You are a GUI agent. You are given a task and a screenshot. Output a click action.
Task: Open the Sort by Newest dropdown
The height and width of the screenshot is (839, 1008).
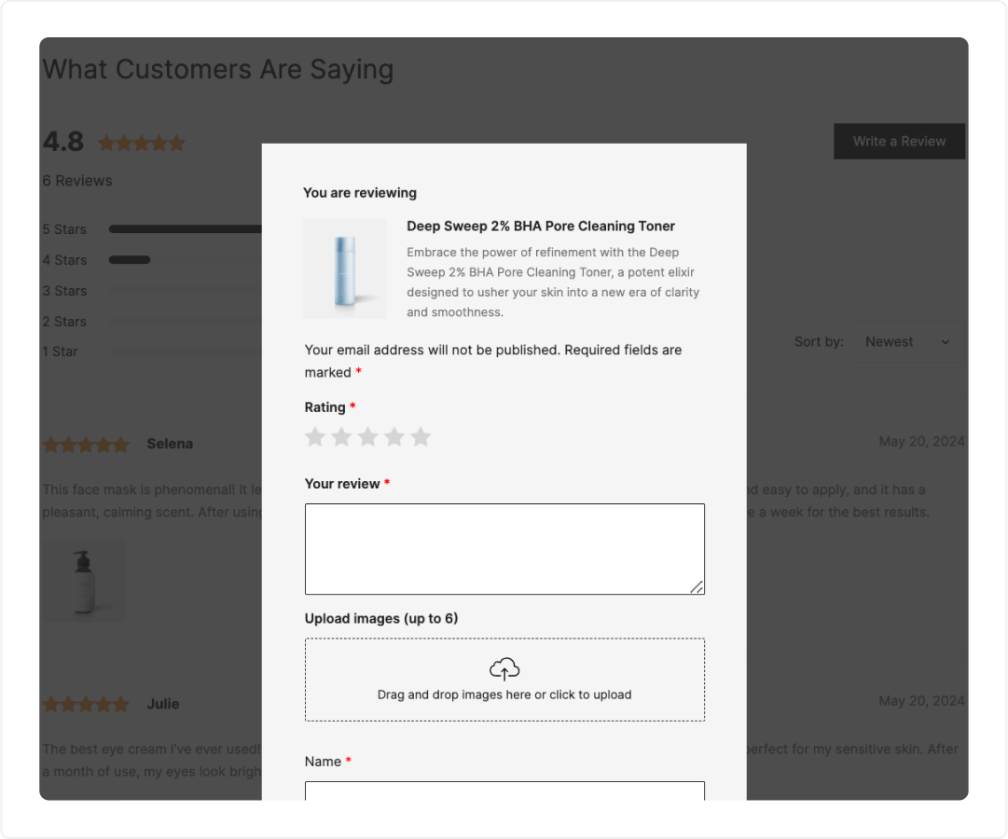coord(907,342)
